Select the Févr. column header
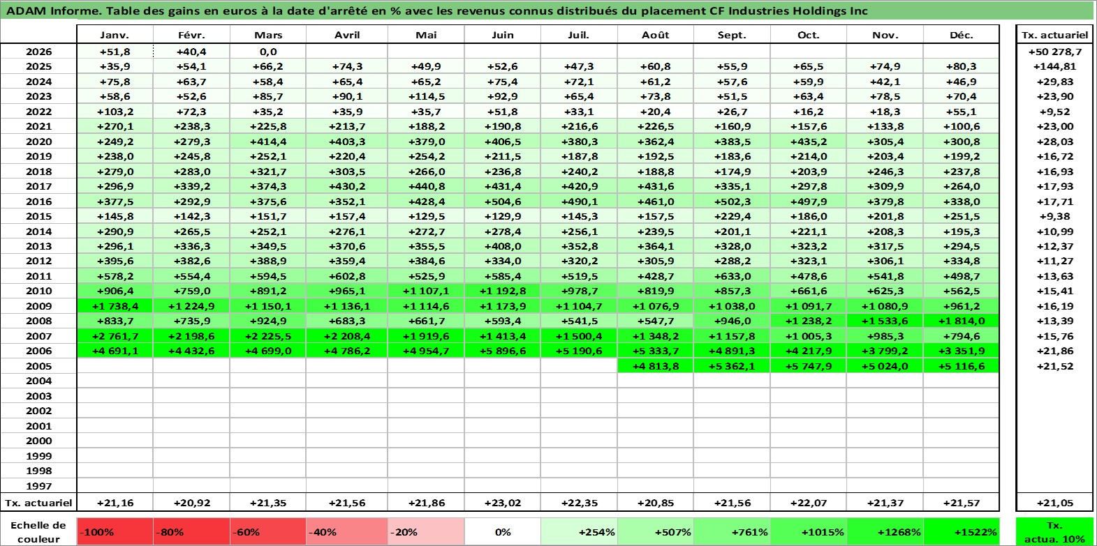The width and height of the screenshot is (1097, 546). point(191,35)
